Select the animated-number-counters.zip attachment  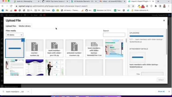(74, 48)
